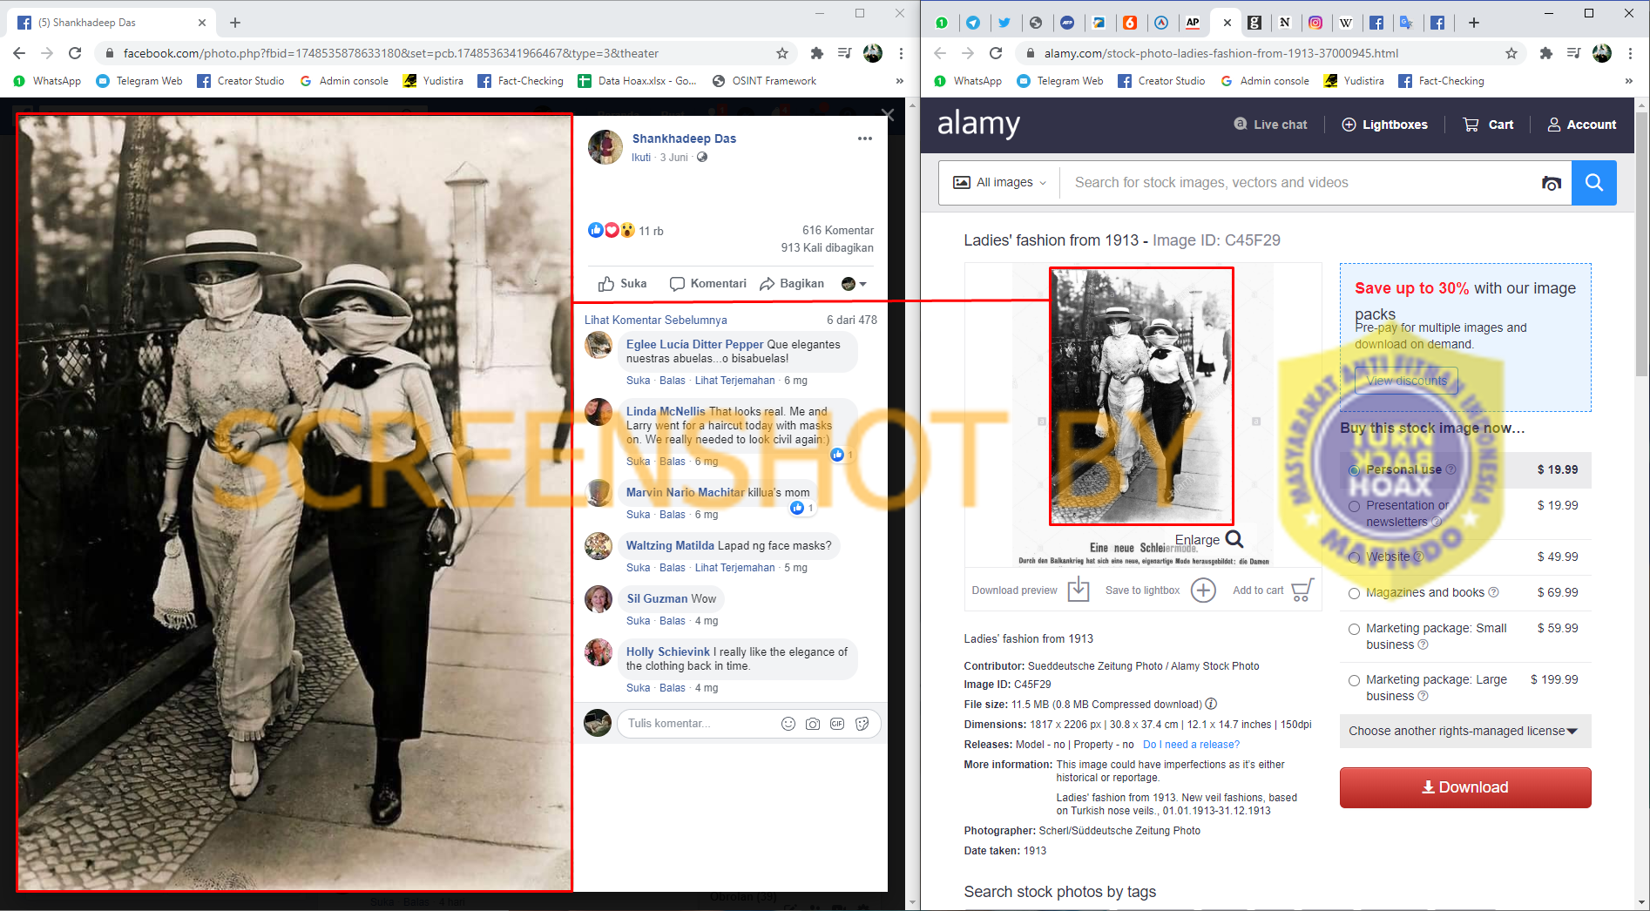This screenshot has width=1650, height=911.
Task: Click the Download preview arrow icon
Action: (x=1079, y=590)
